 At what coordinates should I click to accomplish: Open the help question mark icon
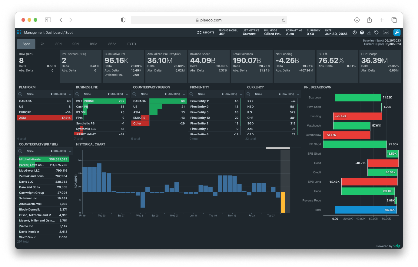tap(362, 32)
